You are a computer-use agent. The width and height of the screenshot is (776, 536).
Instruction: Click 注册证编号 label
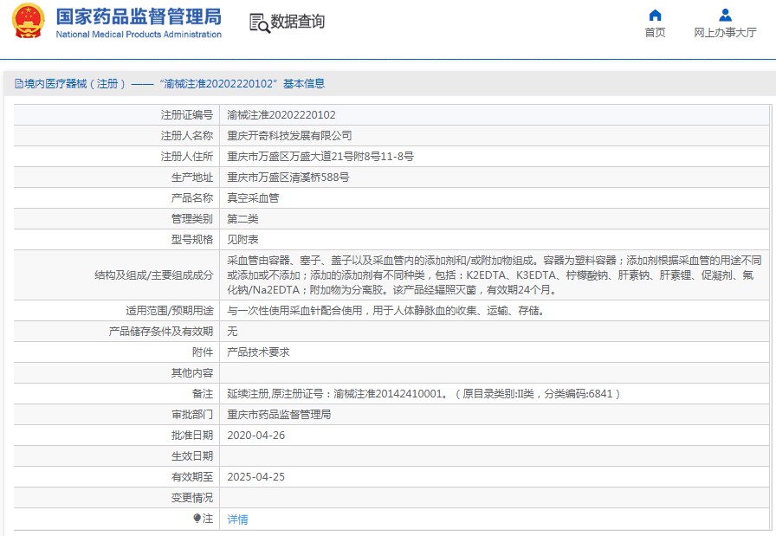click(x=186, y=115)
